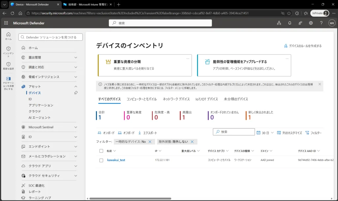Open the settings gear in Defender header
The width and height of the screenshot is (338, 201).
pyautogui.click(x=311, y=23)
